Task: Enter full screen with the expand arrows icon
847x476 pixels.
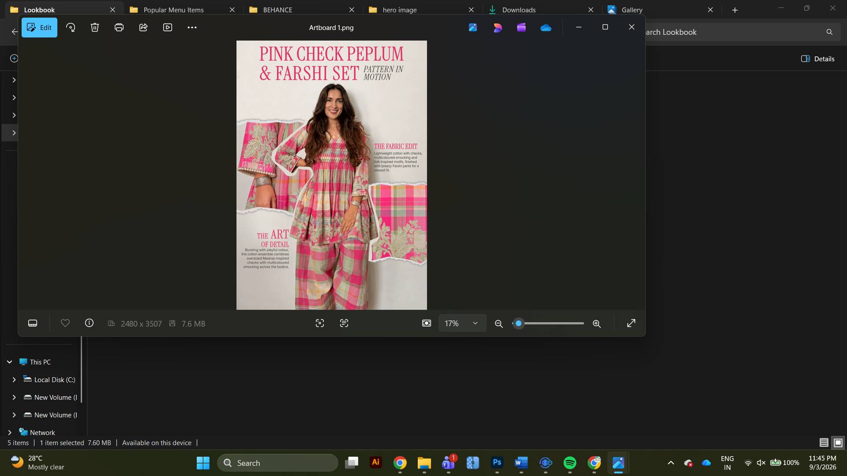Action: coord(631,324)
